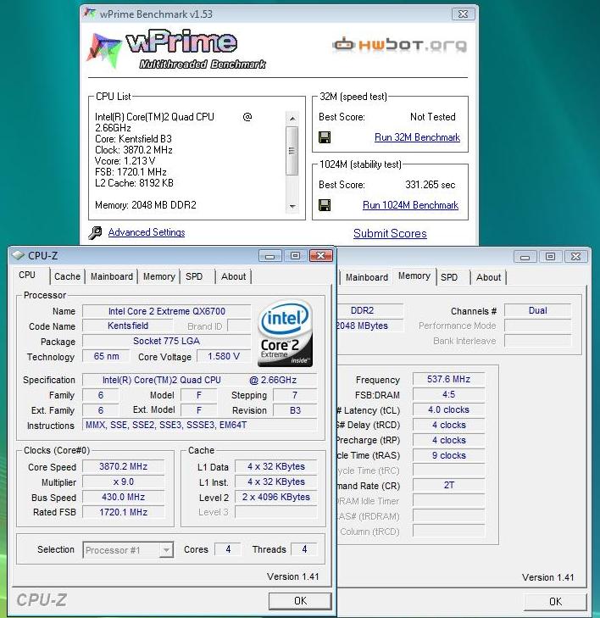
Task: Click the Cores count value 4
Action: pos(228,549)
